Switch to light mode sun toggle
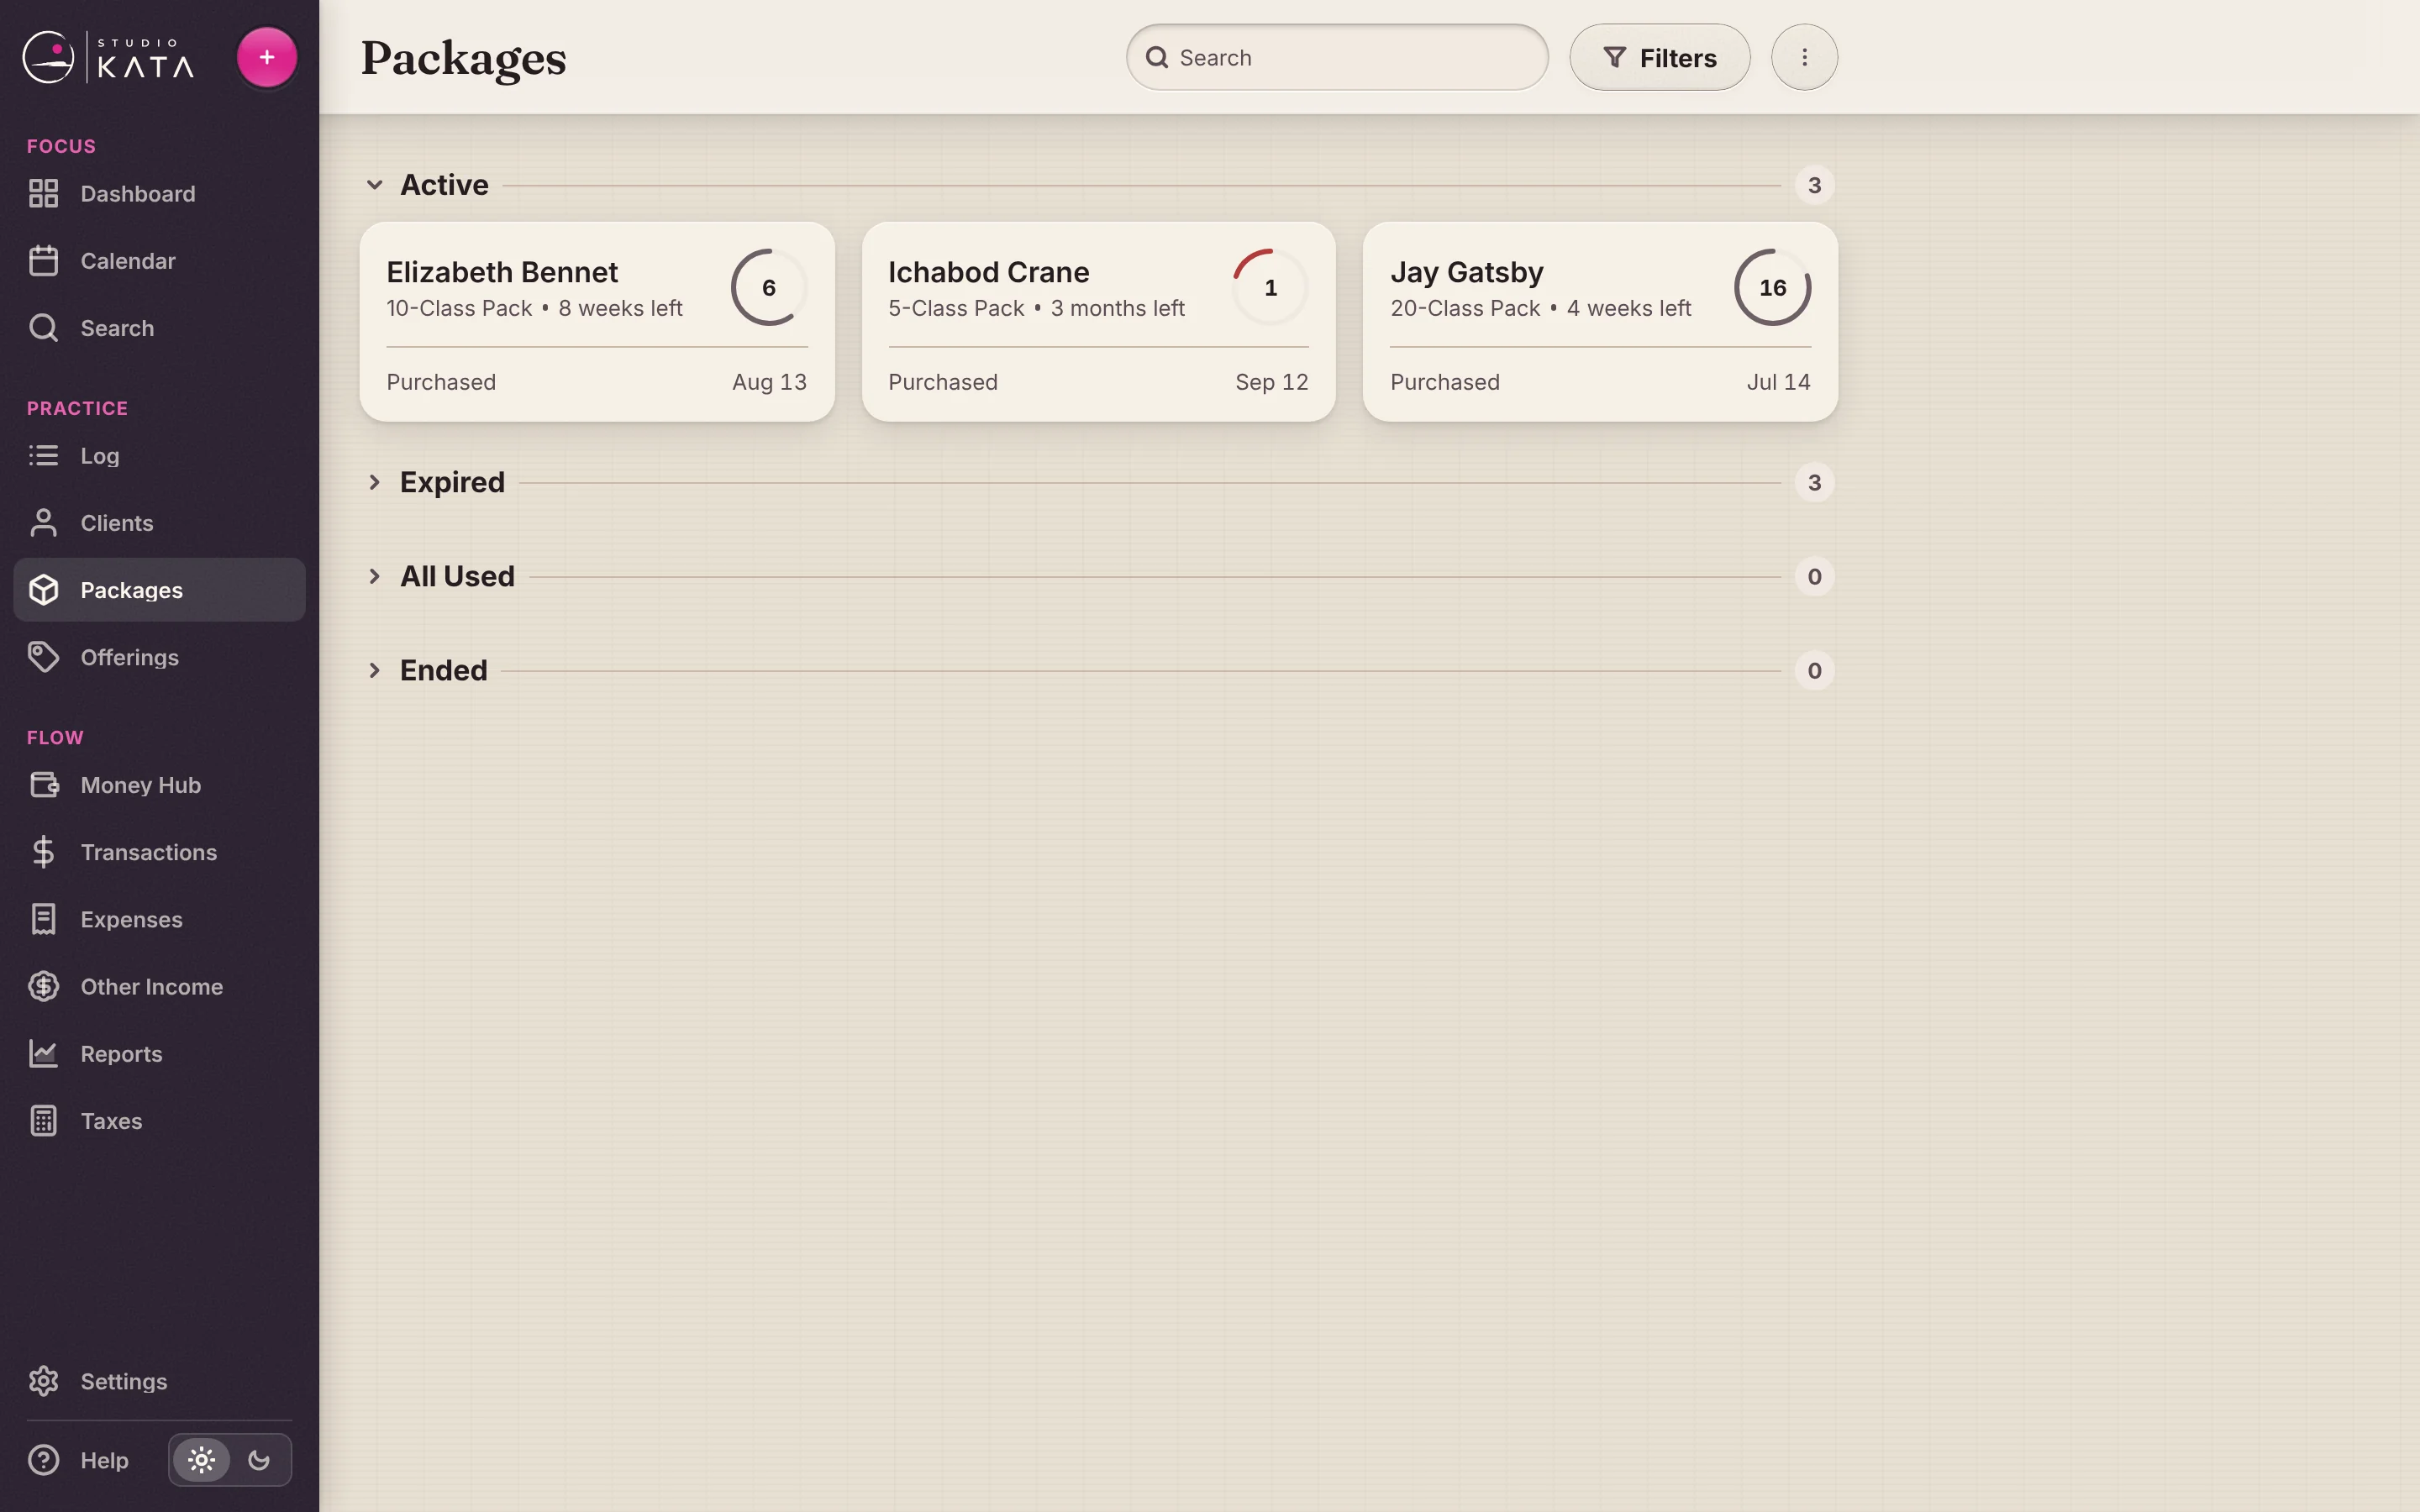Image resolution: width=2420 pixels, height=1512 pixels. click(201, 1459)
